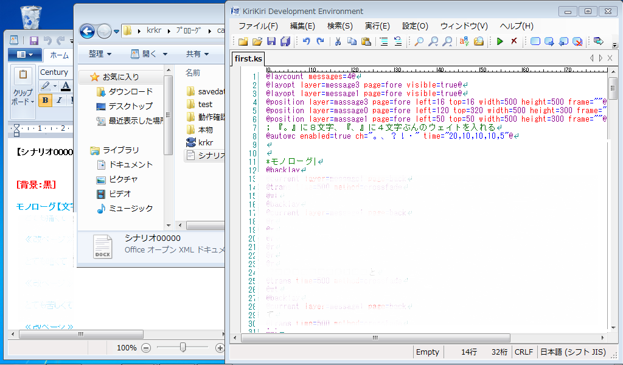Open recent locations dropdown in Explorer
Image resolution: width=623 pixels, height=365 pixels.
coord(116,32)
